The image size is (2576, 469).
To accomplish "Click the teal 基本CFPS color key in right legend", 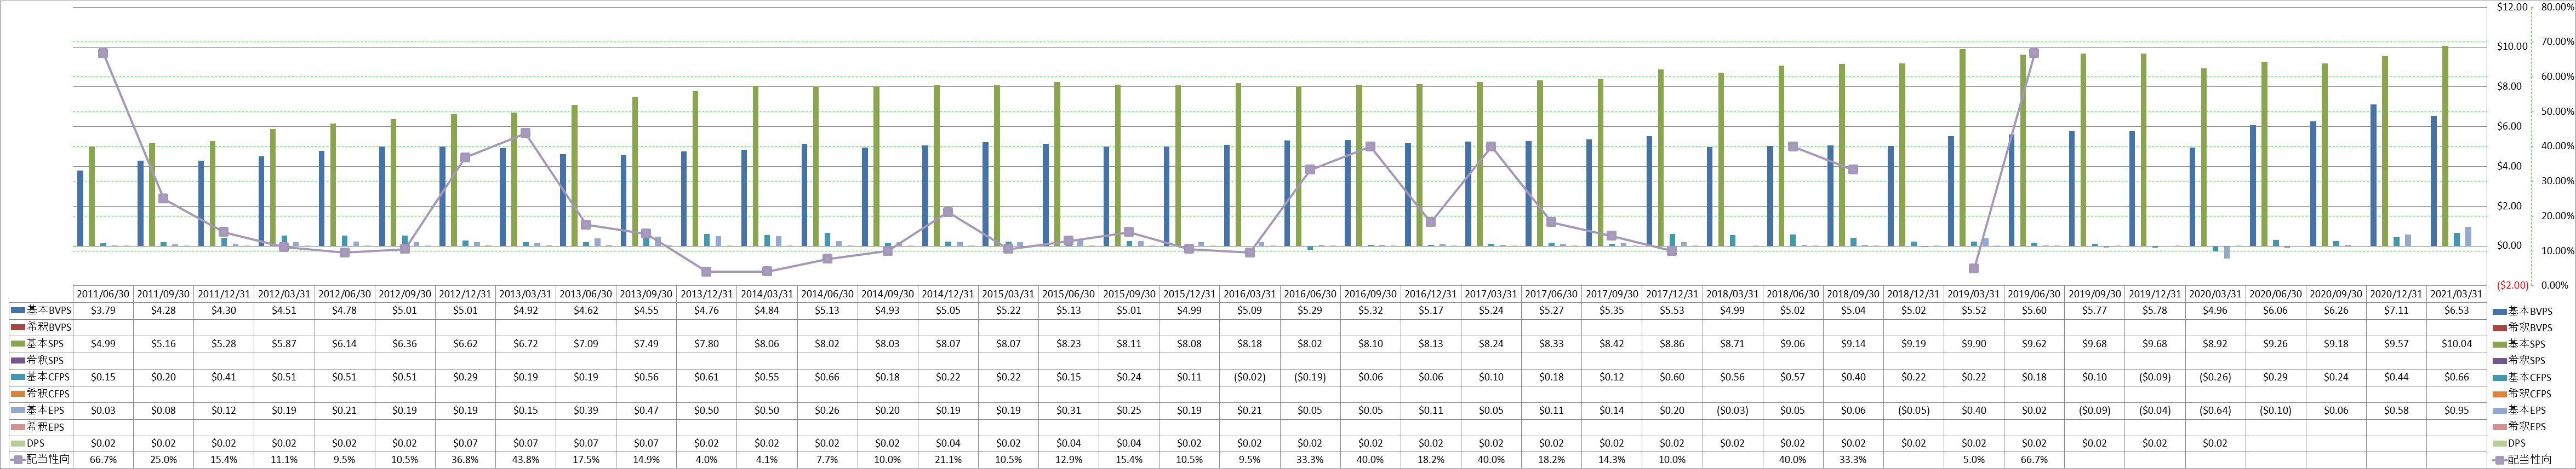I will 2499,377.
